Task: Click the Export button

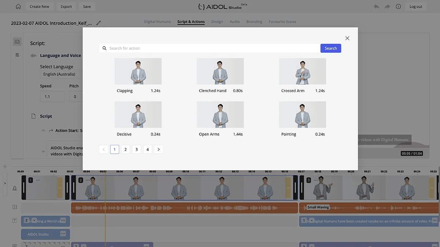Action: (x=66, y=7)
